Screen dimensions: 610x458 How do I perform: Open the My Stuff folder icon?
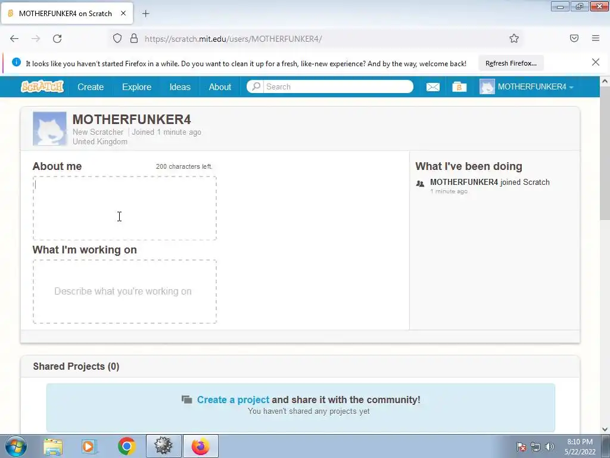[x=459, y=87]
